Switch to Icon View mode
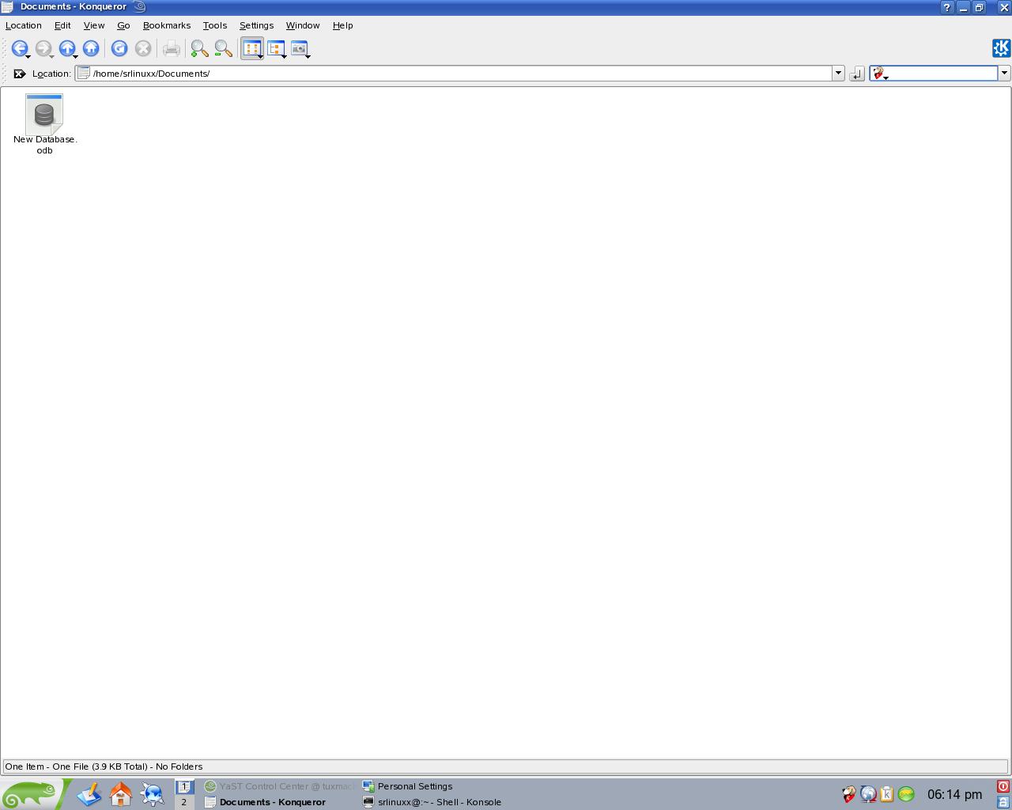The width and height of the screenshot is (1012, 810). (x=252, y=49)
